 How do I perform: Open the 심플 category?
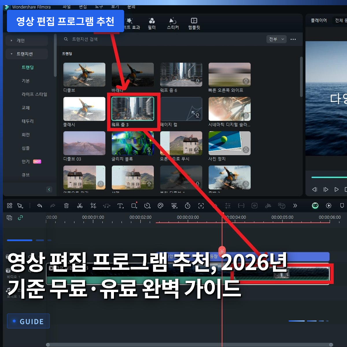26,148
